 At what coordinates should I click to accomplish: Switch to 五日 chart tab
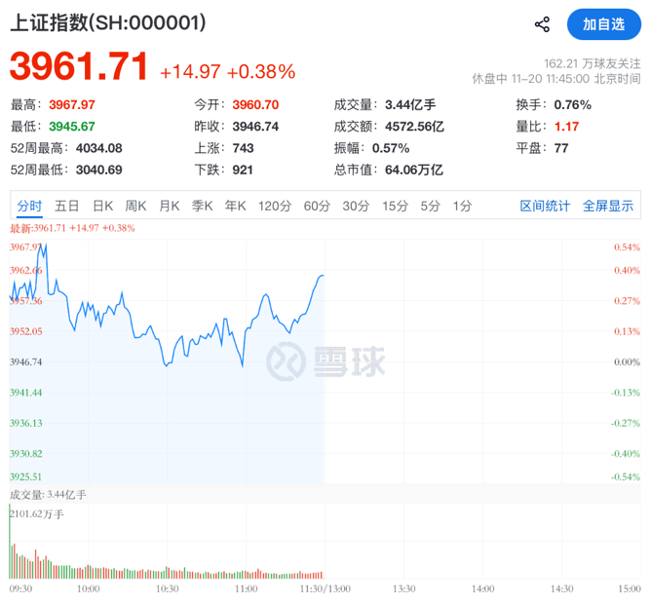67,206
